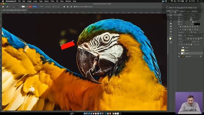
Task: Select the Pen tool in toolbar
Action: pos(171,21)
